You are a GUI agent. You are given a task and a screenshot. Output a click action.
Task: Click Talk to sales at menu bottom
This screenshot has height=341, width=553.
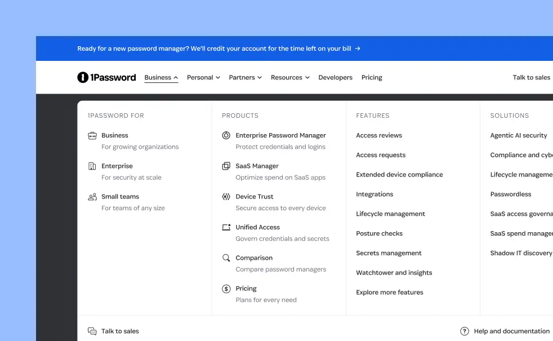pyautogui.click(x=120, y=331)
